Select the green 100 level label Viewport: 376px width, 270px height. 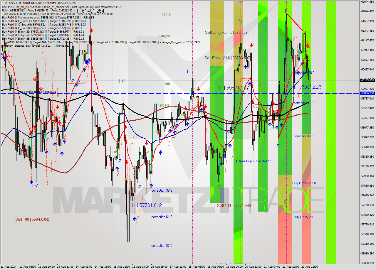coord(167,84)
